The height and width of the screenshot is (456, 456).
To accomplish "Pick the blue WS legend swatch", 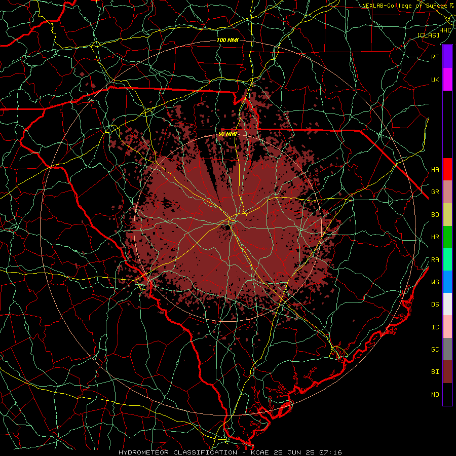I will pyautogui.click(x=447, y=282).
